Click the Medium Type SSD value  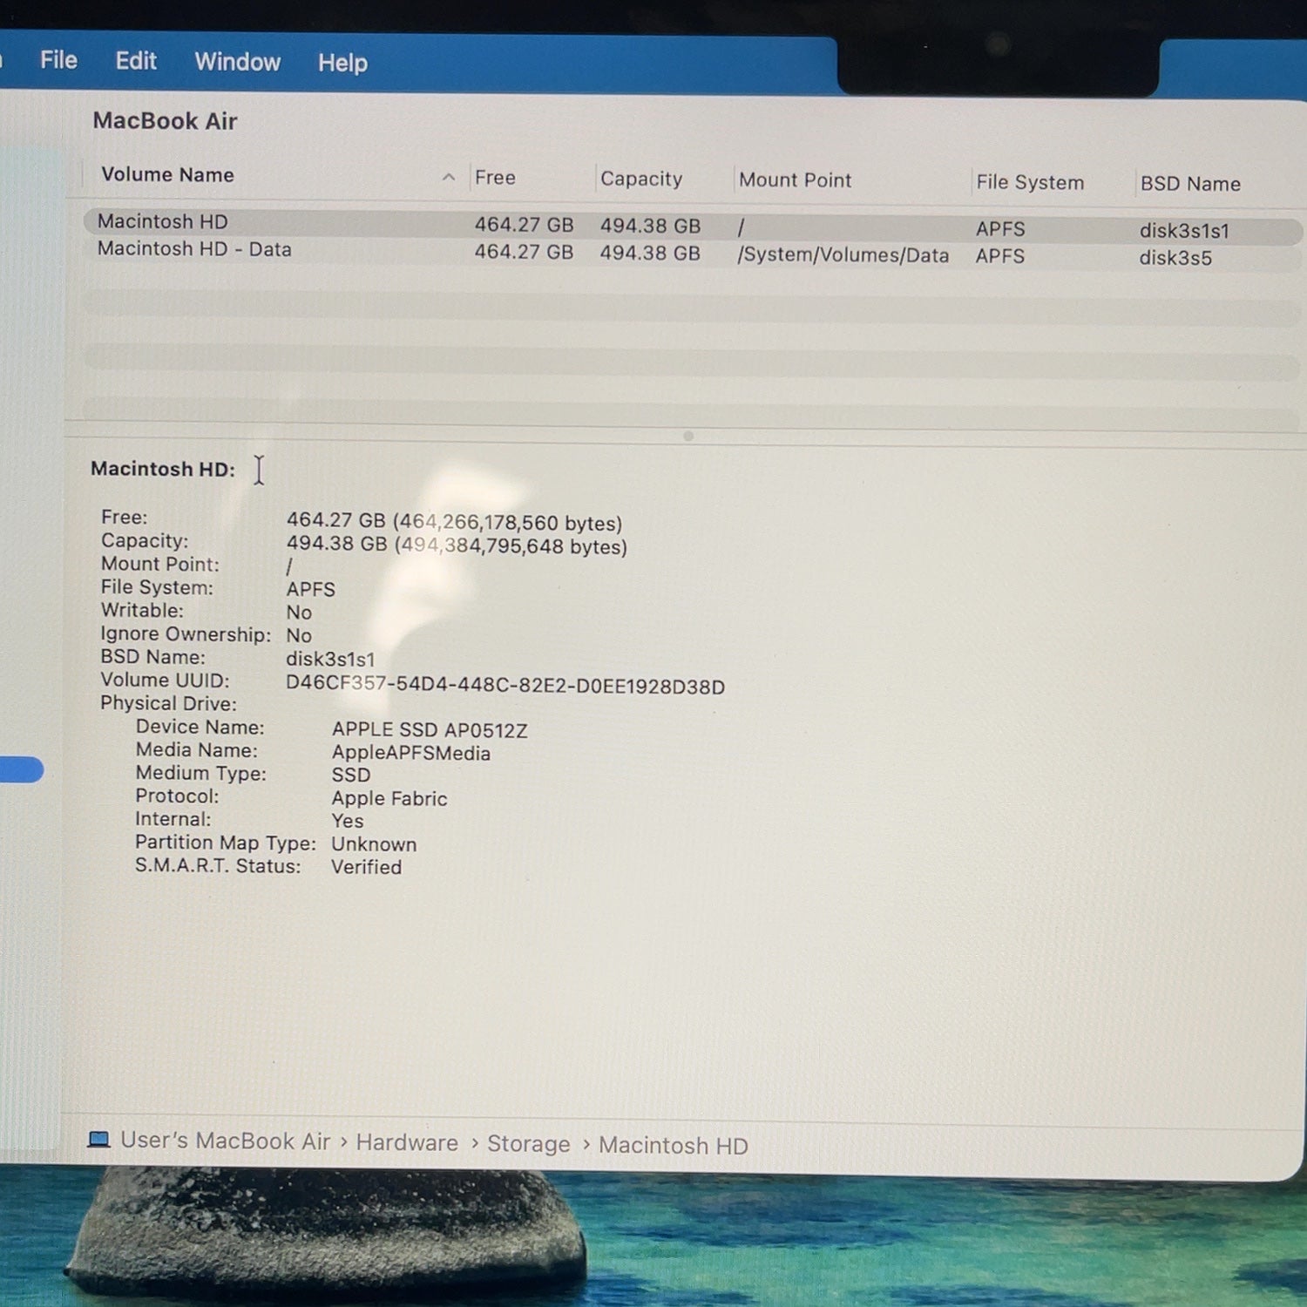click(351, 775)
